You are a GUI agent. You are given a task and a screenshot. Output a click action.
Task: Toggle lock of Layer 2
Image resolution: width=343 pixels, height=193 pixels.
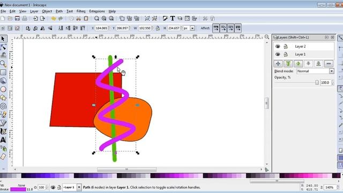click(x=286, y=47)
